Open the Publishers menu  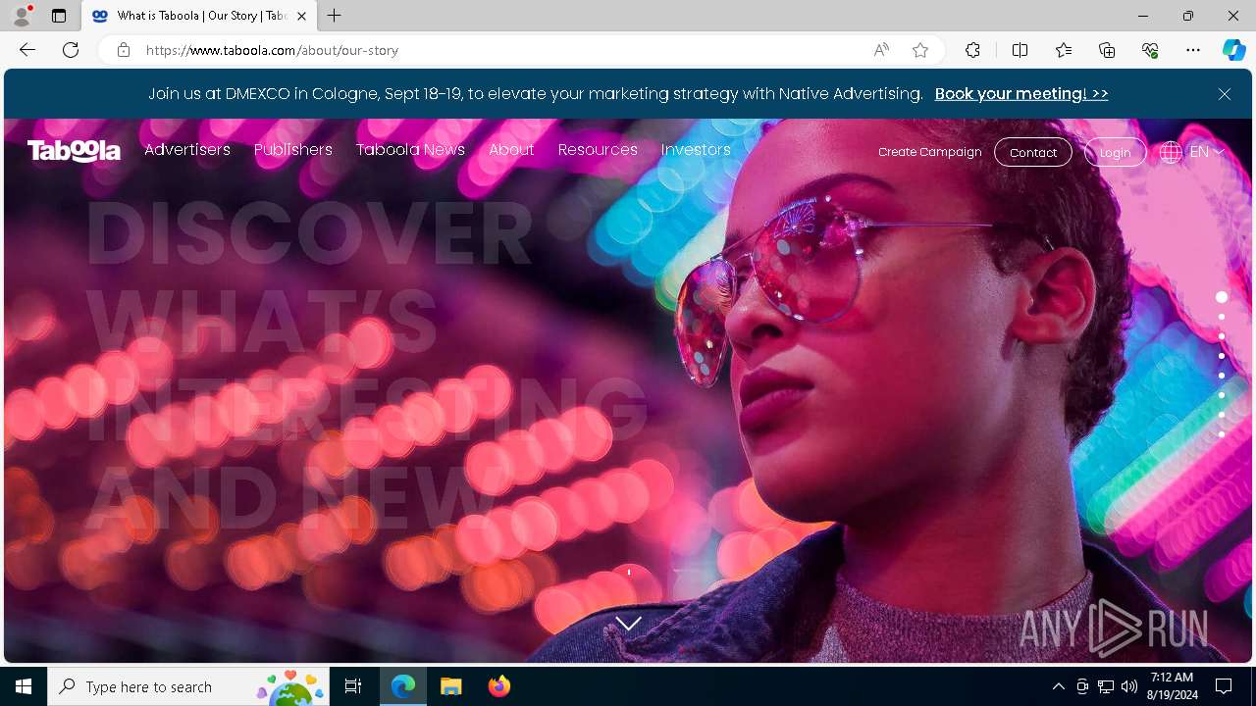[293, 150]
